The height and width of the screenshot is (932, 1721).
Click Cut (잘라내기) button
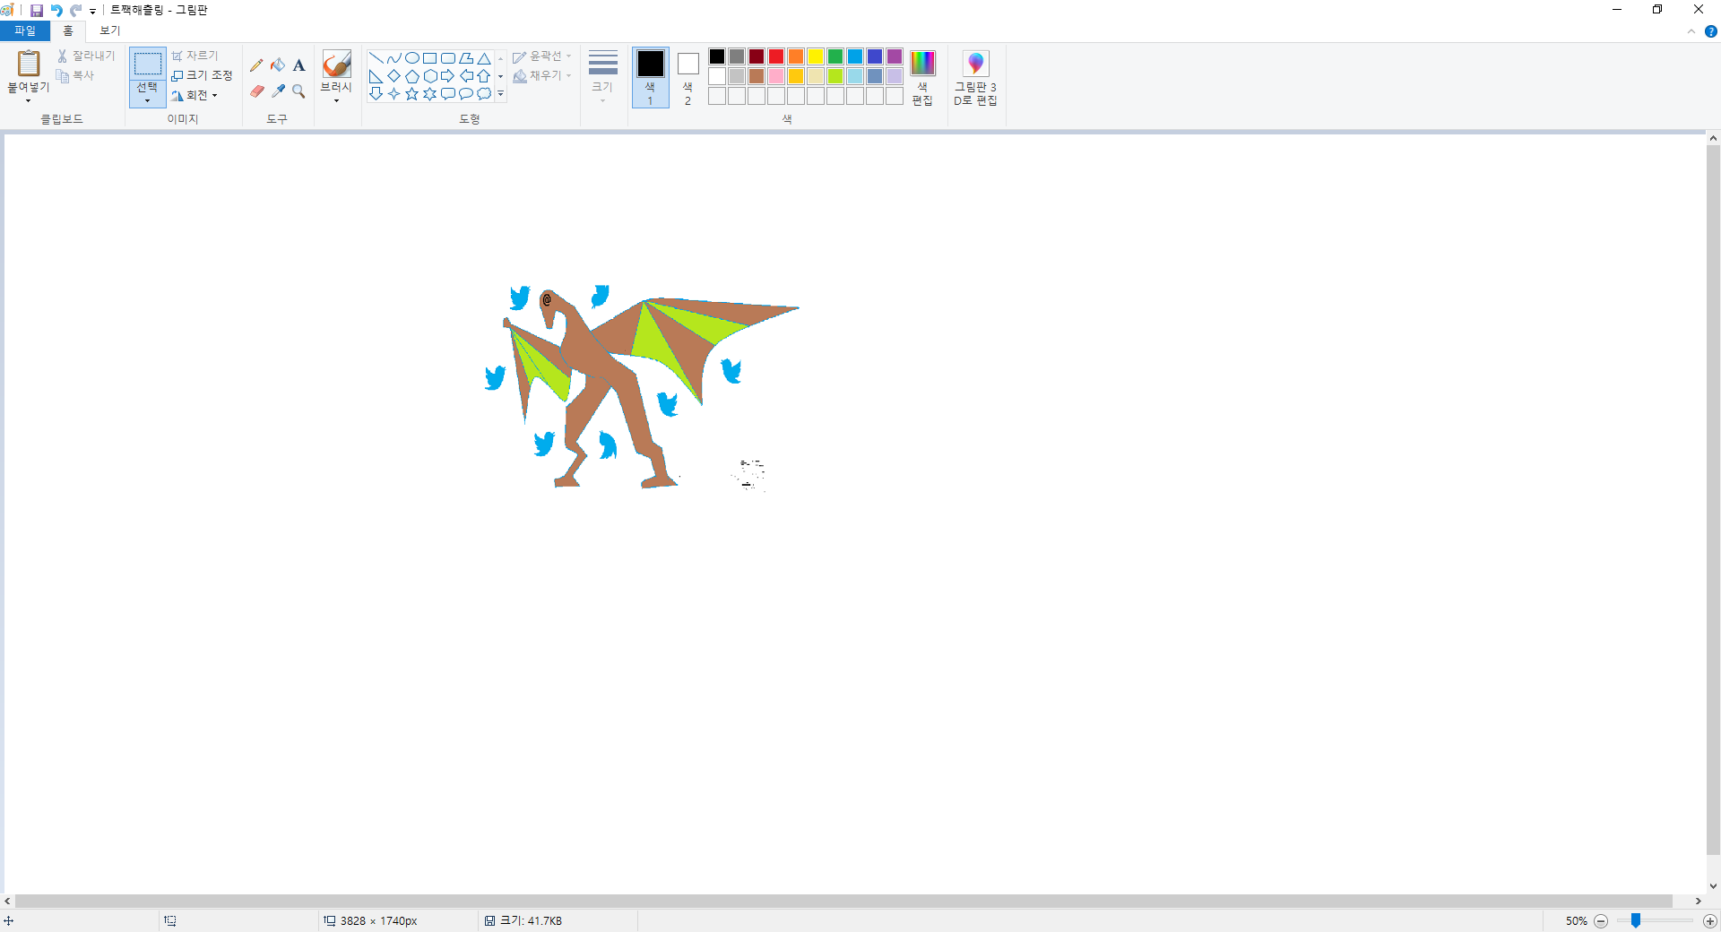(86, 56)
